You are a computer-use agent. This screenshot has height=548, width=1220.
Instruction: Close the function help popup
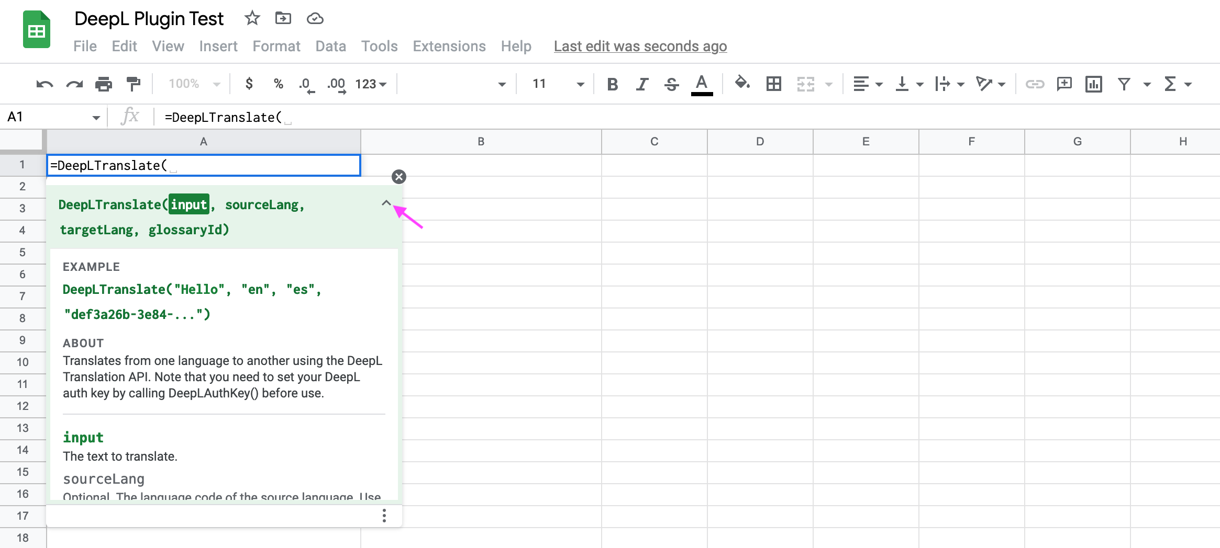point(399,177)
